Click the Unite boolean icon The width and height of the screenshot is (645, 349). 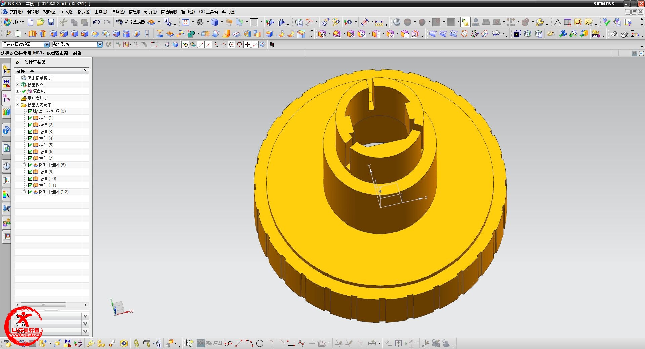[x=191, y=34]
